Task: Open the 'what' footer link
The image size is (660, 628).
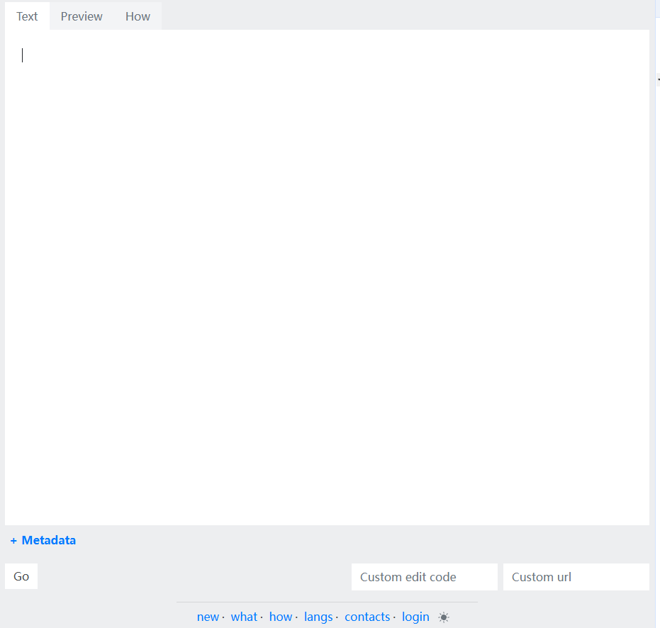Action: click(244, 617)
